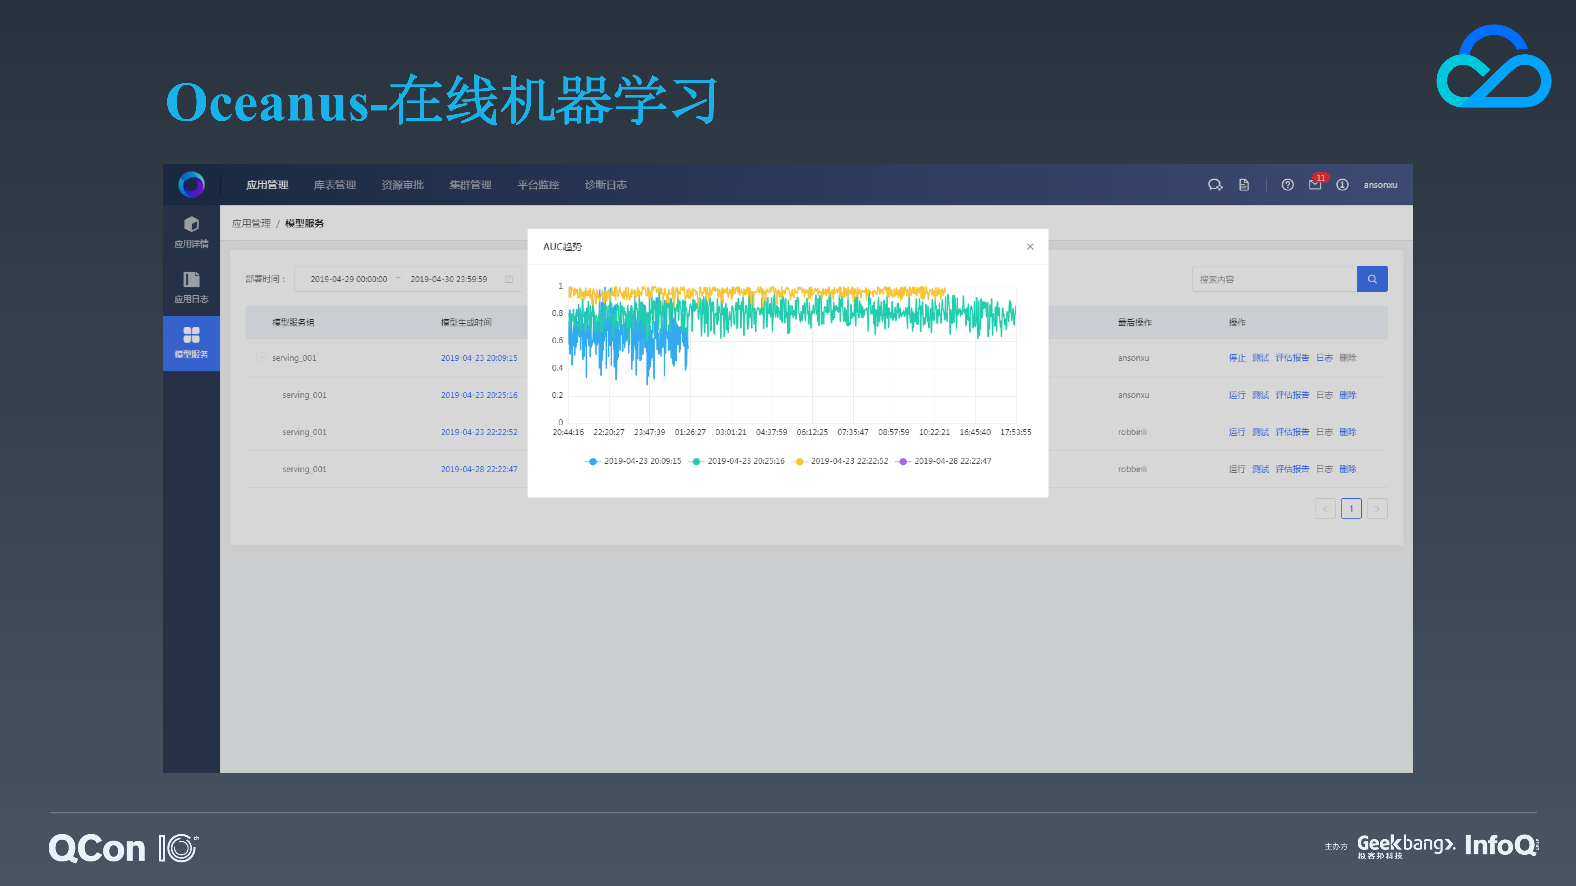The width and height of the screenshot is (1576, 886).
Task: Click 测试 in the first ansonxu row
Action: 1260,358
